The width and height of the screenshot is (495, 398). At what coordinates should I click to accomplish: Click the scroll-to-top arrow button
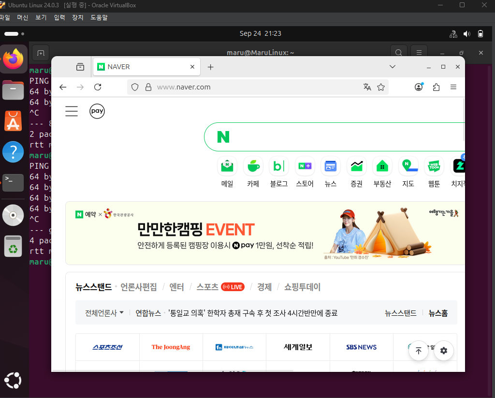pos(419,351)
